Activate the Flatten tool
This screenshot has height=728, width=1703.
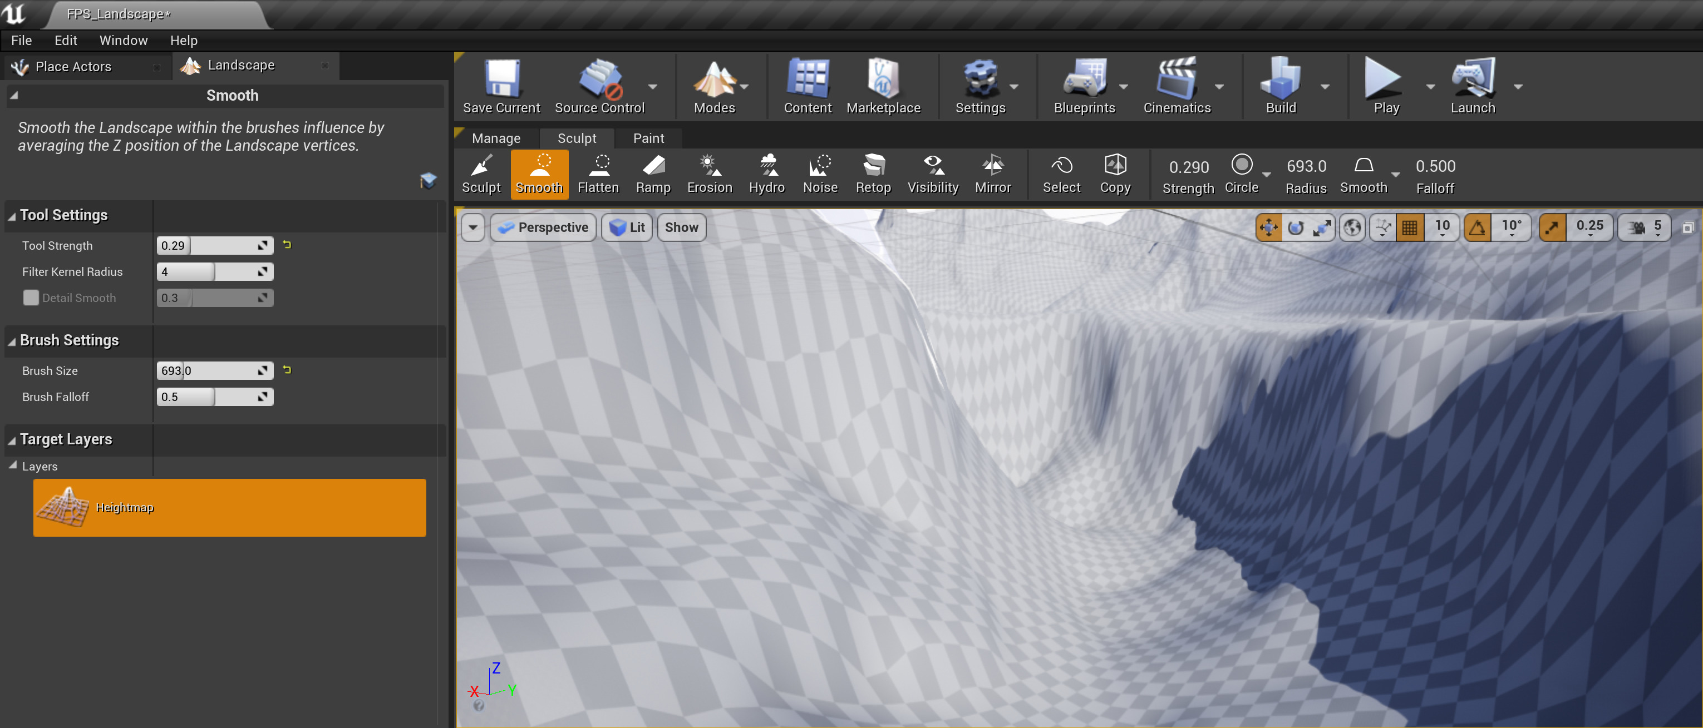click(597, 174)
